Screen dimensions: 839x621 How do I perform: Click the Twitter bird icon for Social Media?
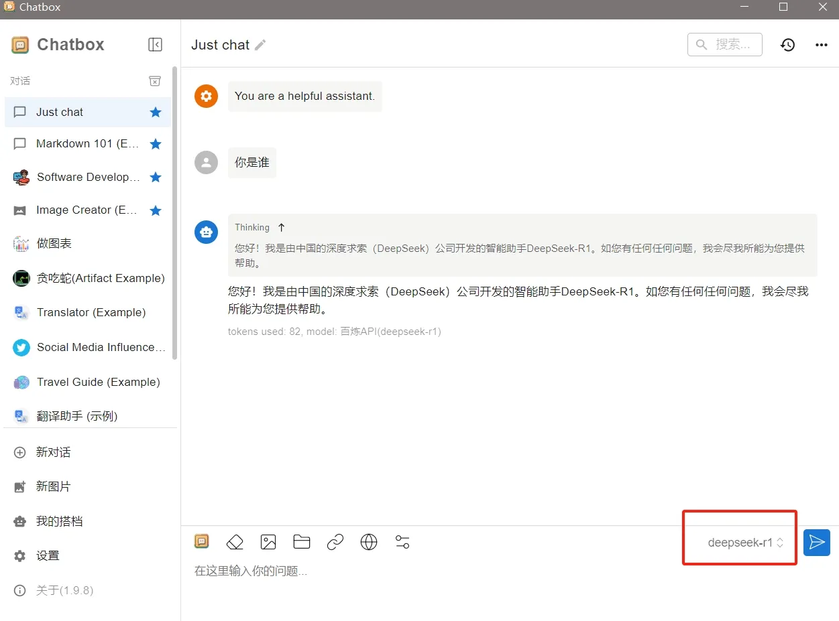21,347
